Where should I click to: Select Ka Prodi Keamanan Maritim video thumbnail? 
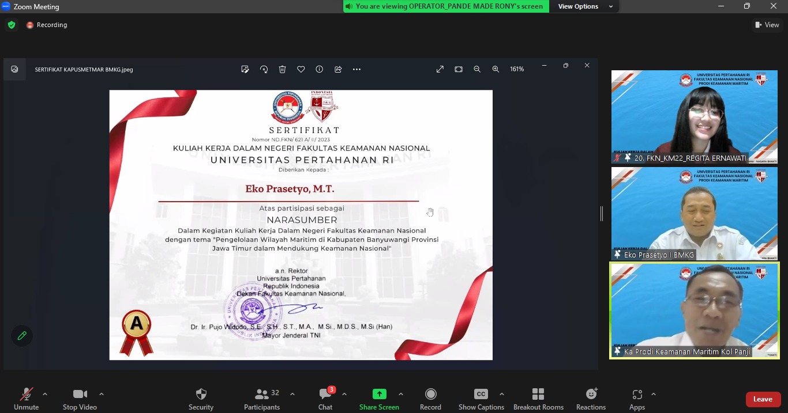(695, 311)
